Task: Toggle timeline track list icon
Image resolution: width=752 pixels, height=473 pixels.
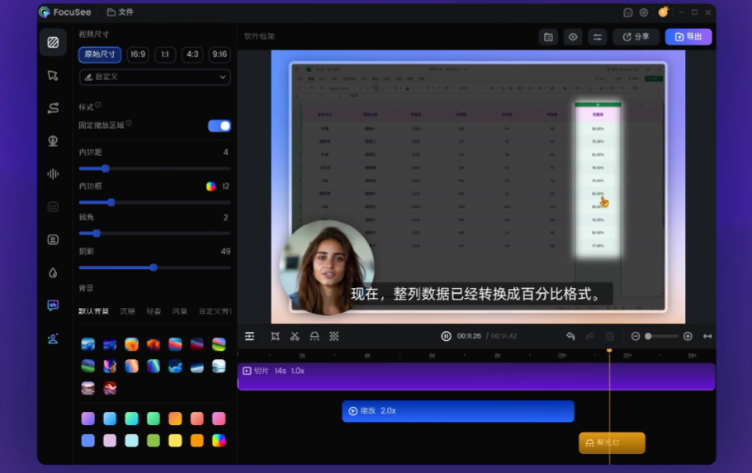Action: coord(250,336)
